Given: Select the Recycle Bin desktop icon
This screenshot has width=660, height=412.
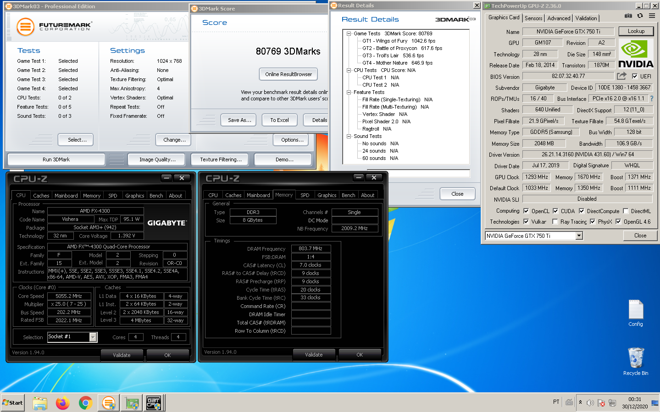Looking at the screenshot, I should pos(636,362).
